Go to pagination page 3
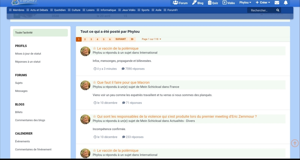The image size is (300, 160). point(91,39)
